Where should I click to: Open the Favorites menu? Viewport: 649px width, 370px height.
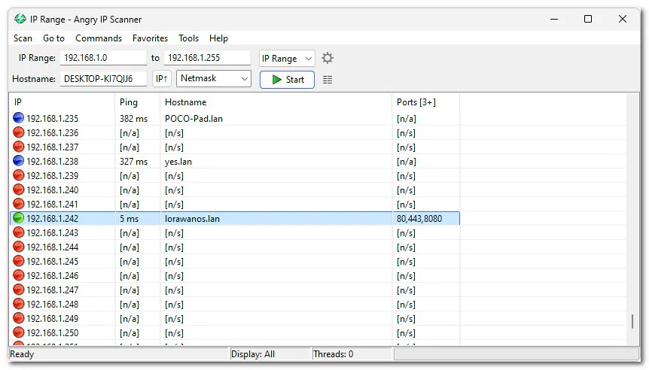[151, 38]
